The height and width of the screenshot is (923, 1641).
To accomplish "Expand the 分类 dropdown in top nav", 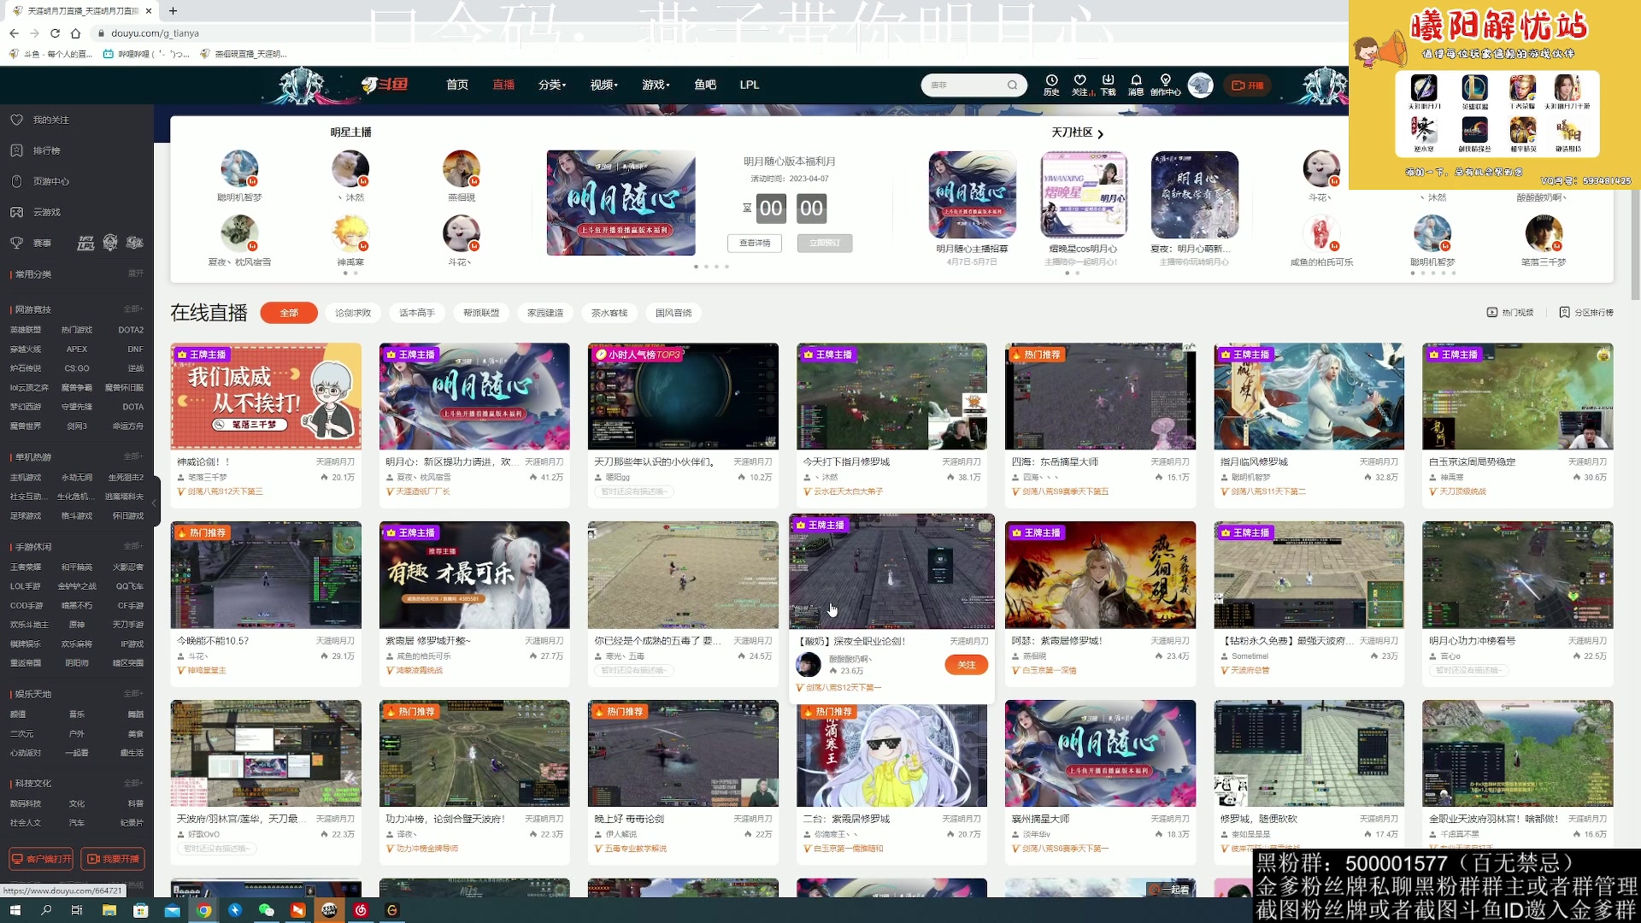I will click(x=552, y=85).
